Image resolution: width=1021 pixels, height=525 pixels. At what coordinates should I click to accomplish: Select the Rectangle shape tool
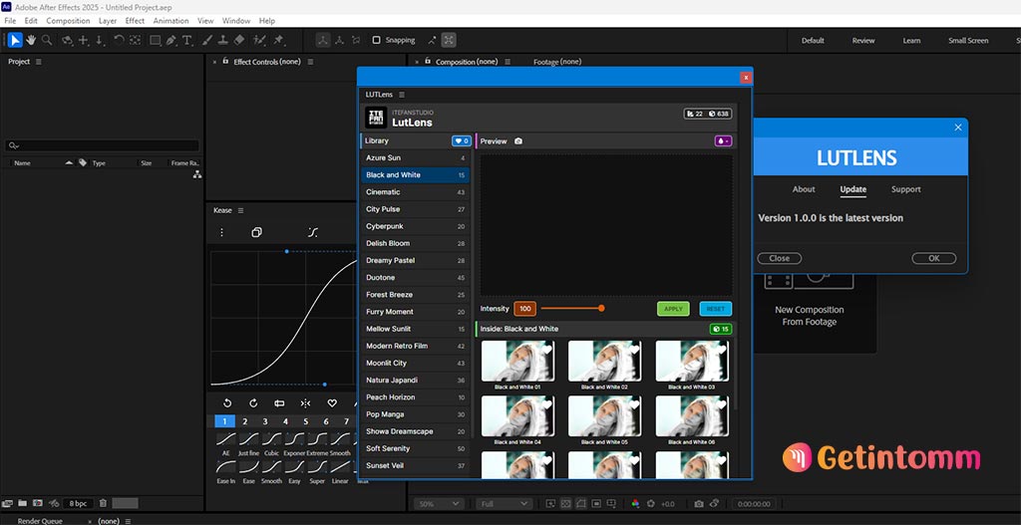(155, 40)
